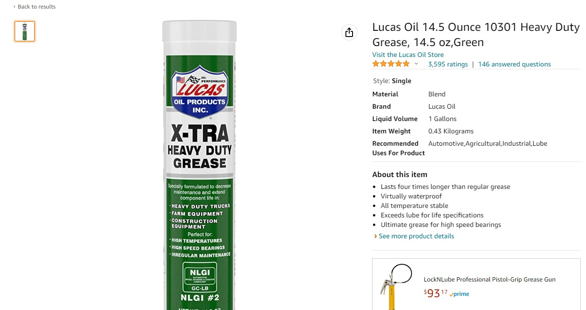Screen dimensions: 586x310
Task: Open the 3,595 ratings link
Action: click(448, 64)
